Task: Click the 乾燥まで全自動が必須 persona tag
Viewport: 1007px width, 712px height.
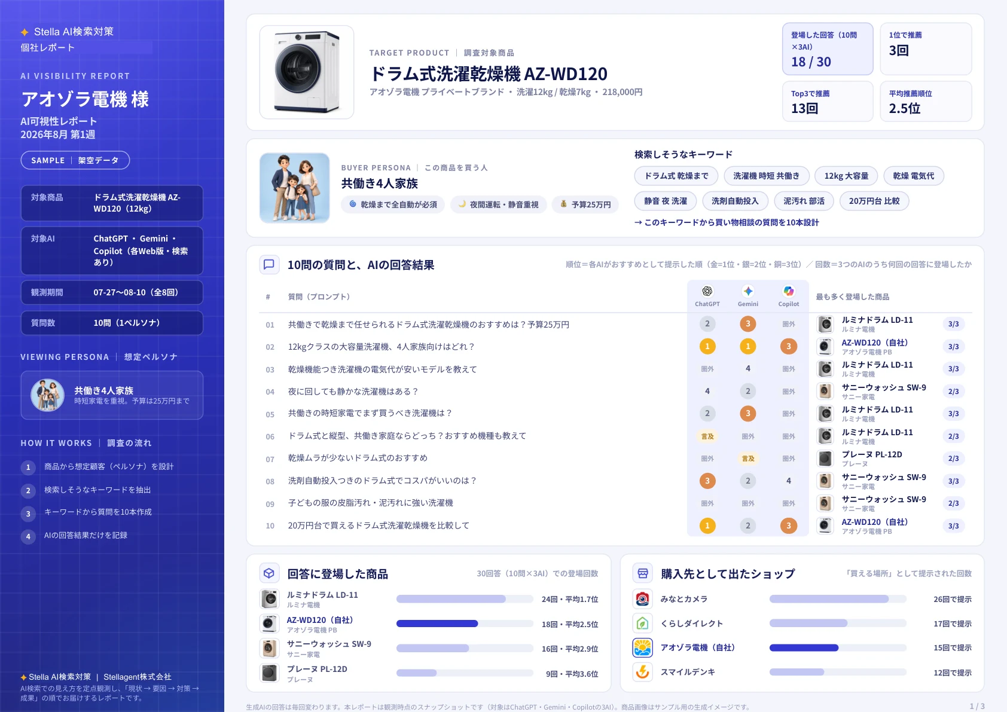Action: (393, 204)
